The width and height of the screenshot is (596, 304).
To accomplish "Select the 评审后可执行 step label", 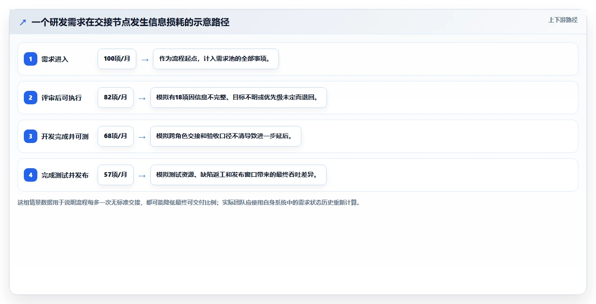I will pyautogui.click(x=62, y=98).
